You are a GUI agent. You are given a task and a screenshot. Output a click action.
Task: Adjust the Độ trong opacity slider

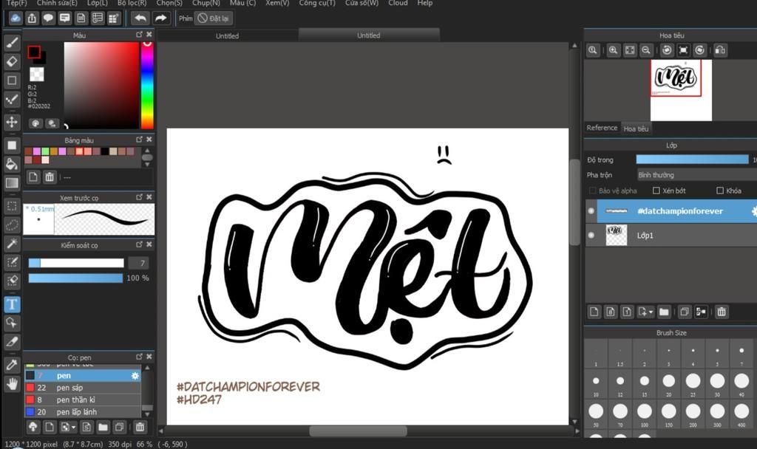(x=692, y=160)
